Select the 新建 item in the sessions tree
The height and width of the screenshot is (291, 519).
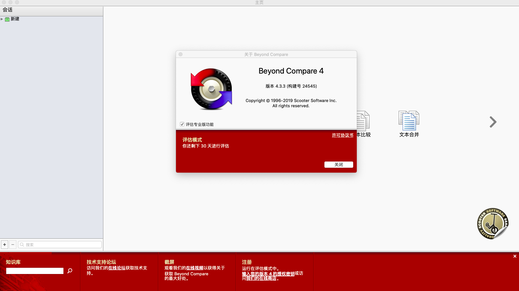15,19
